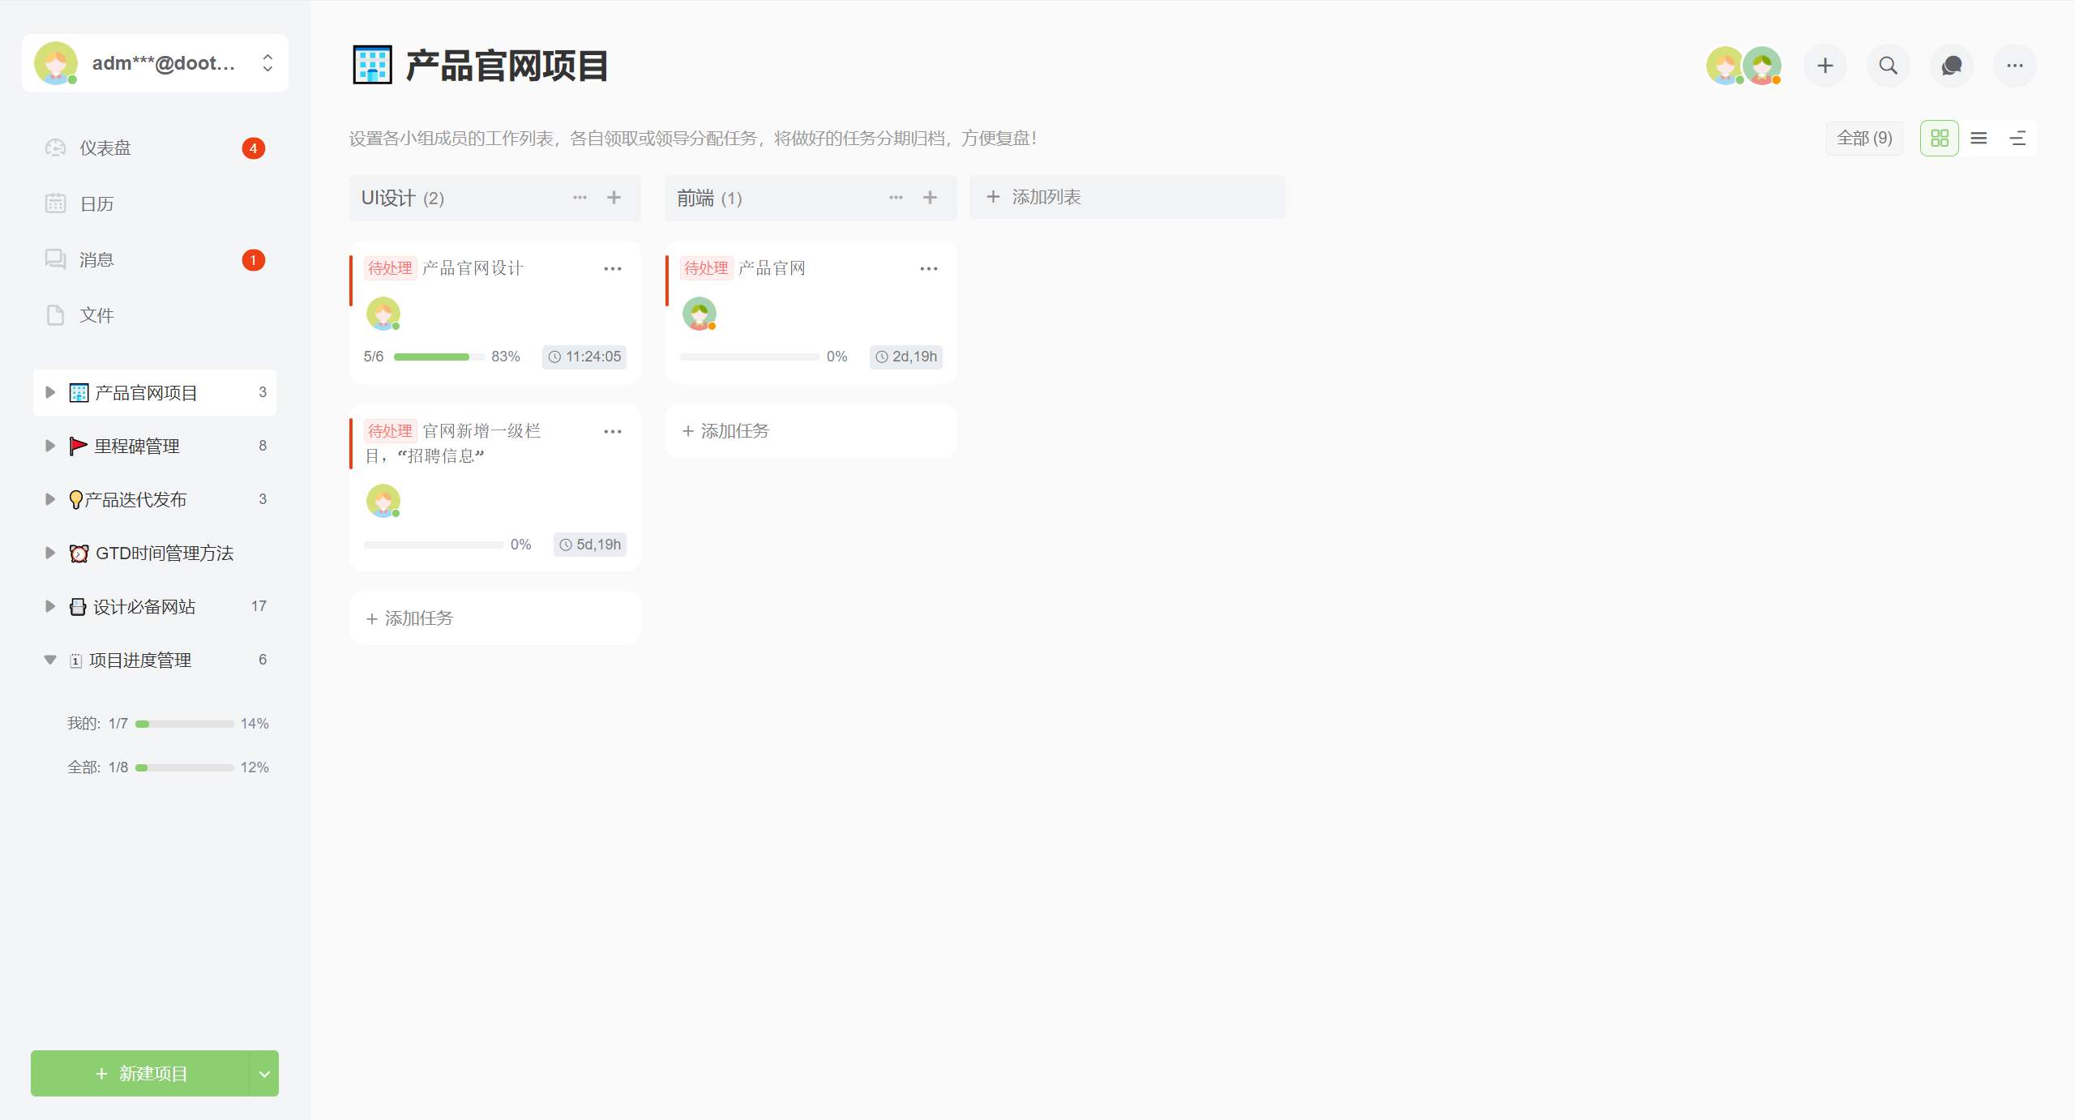Open the new project dropdown arrow
Viewport: 2075px width, 1120px height.
(x=264, y=1074)
